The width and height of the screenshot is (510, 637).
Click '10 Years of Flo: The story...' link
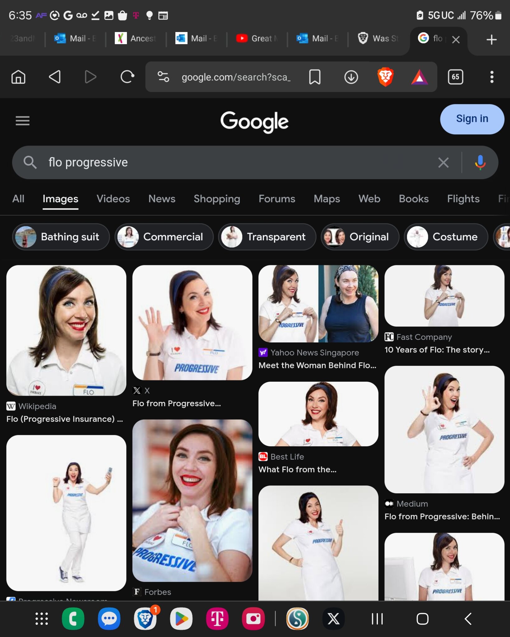(x=437, y=350)
